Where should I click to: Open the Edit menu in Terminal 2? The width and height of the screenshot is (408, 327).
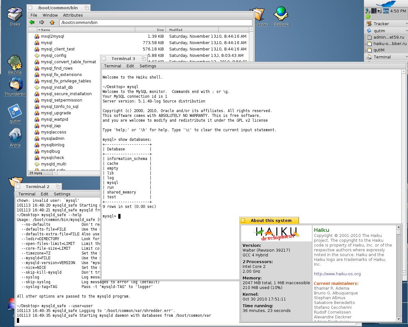coord(44,194)
